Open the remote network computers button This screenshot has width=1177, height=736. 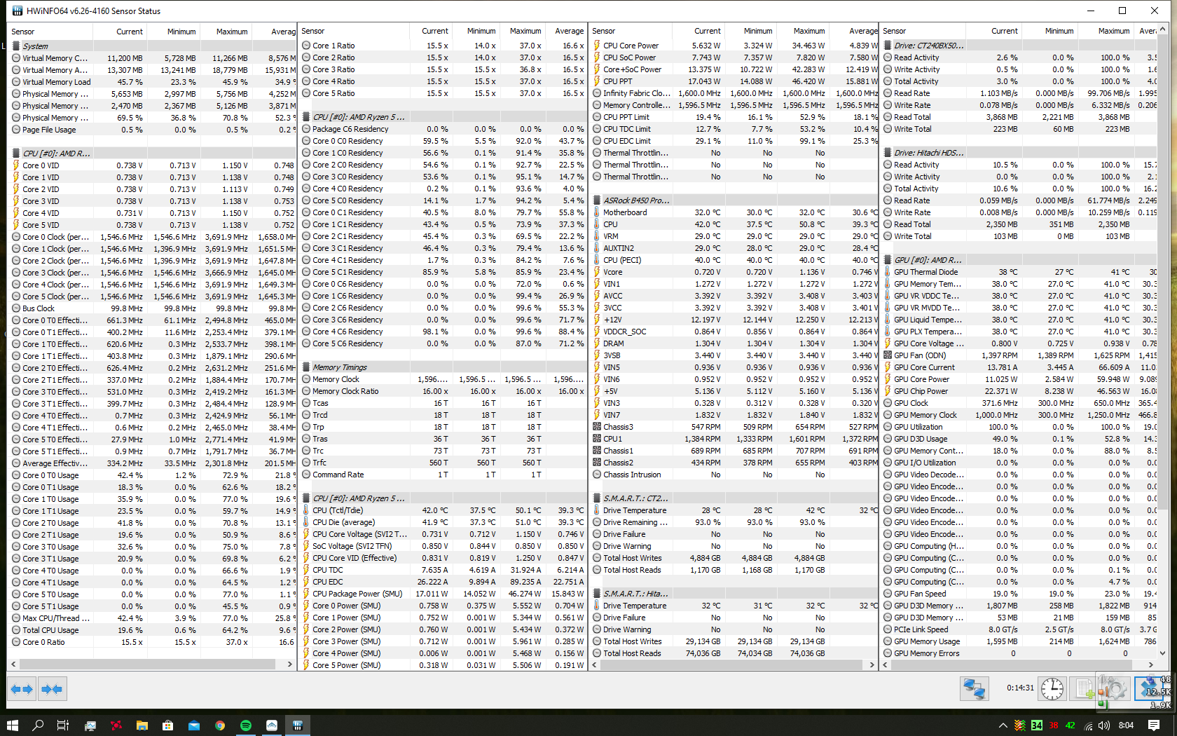coord(974,689)
